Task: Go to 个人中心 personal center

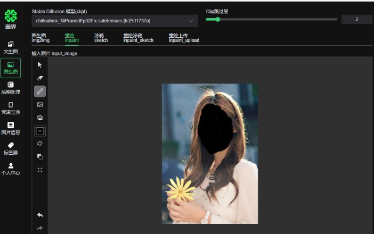Action: 11,169
